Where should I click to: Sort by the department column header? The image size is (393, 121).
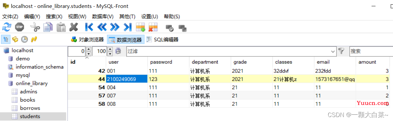pyautogui.click(x=210, y=62)
